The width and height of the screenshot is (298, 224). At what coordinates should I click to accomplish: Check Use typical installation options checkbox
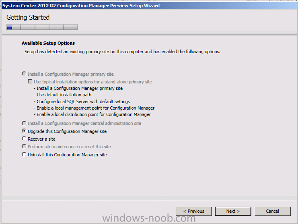point(30,82)
